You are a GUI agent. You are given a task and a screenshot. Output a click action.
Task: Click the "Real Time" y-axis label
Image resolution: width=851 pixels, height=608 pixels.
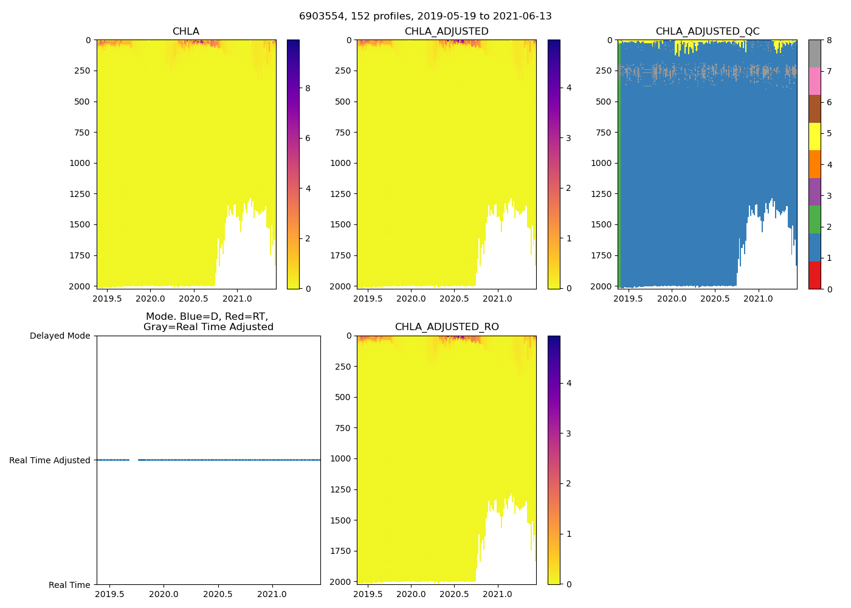click(69, 585)
